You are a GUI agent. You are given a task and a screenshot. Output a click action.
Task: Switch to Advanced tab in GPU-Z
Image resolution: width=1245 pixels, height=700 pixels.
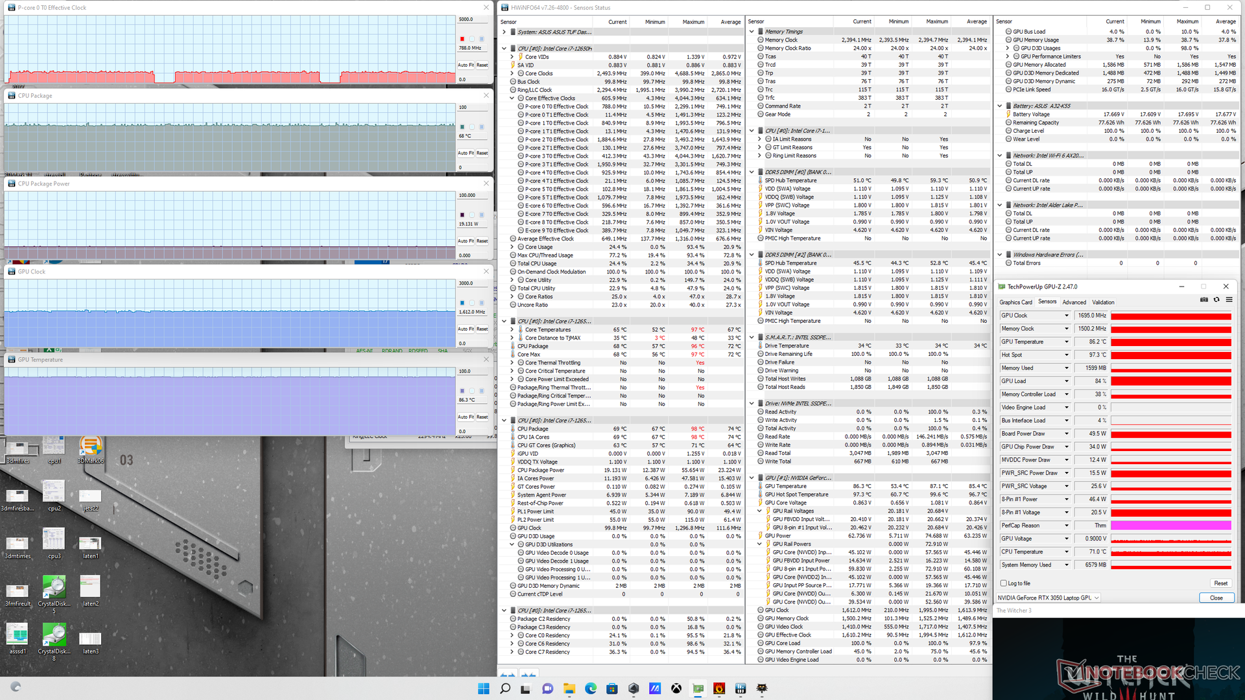click(x=1074, y=302)
